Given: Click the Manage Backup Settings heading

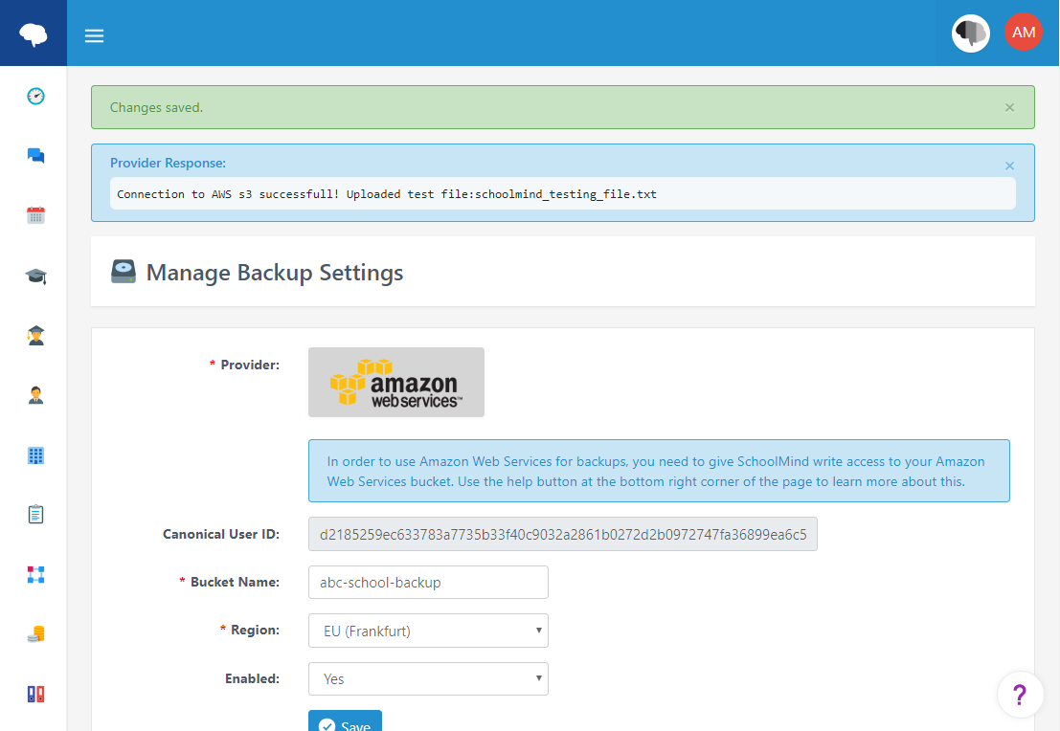Looking at the screenshot, I should 275,273.
